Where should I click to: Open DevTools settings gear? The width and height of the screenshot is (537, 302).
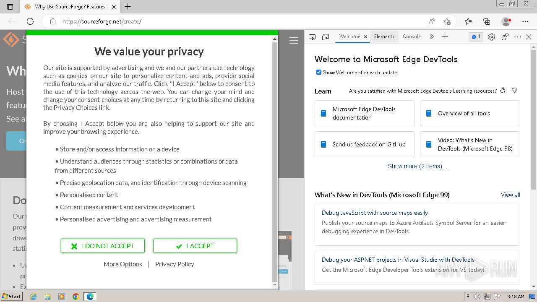point(492,37)
